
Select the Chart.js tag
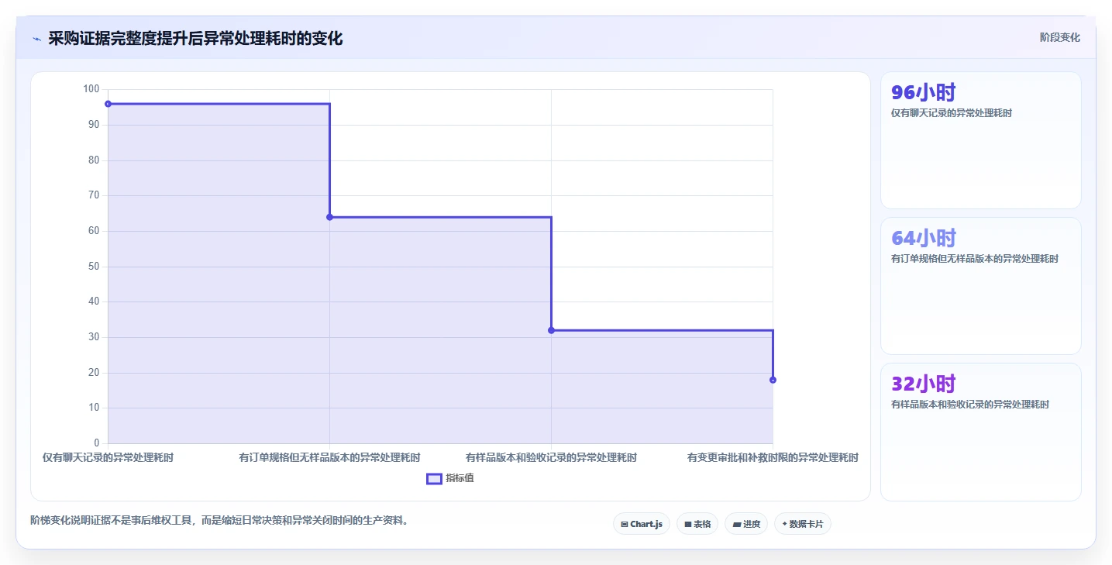tap(642, 524)
